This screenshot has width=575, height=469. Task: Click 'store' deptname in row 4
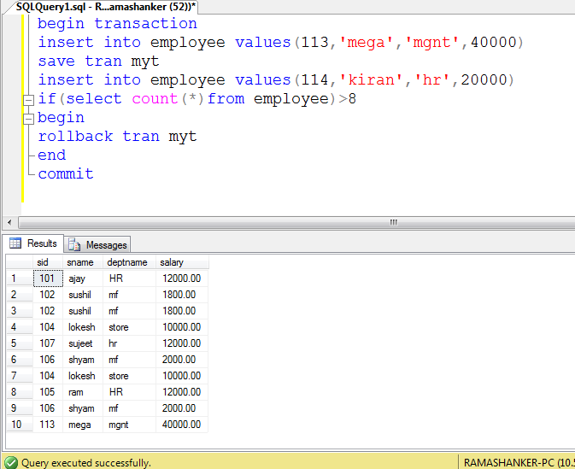click(129, 326)
